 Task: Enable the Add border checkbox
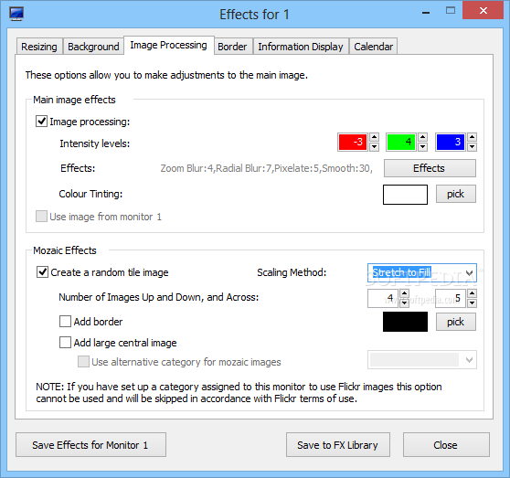click(65, 322)
